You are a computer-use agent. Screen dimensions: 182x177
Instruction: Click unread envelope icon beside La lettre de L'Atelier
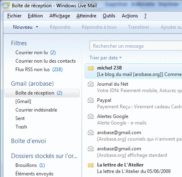click(91, 165)
